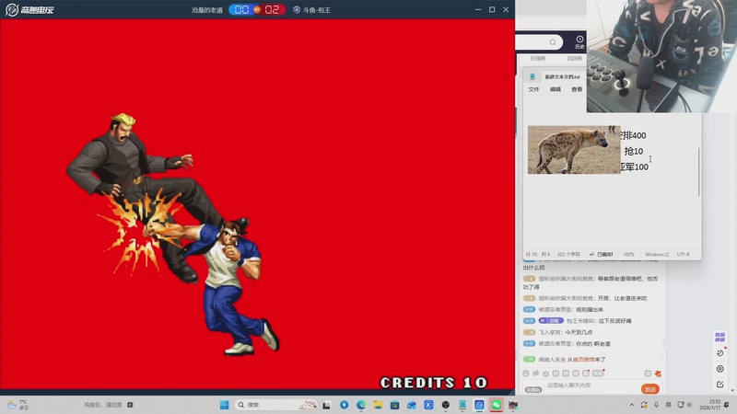The height and width of the screenshot is (414, 737).
Task: Toggle the 英 input method indicator
Action: pos(669,405)
